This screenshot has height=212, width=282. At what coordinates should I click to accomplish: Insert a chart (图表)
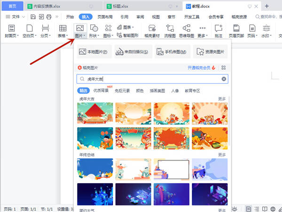click(x=125, y=27)
